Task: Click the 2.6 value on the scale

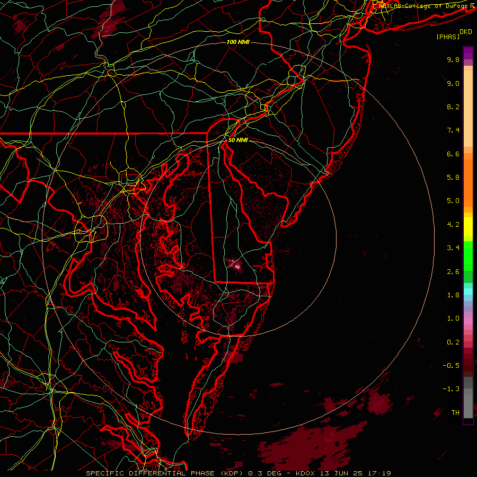Action: (x=453, y=272)
